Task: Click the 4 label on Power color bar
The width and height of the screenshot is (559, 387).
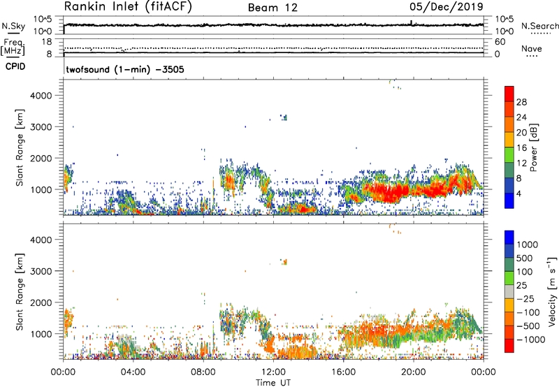Action: click(519, 194)
